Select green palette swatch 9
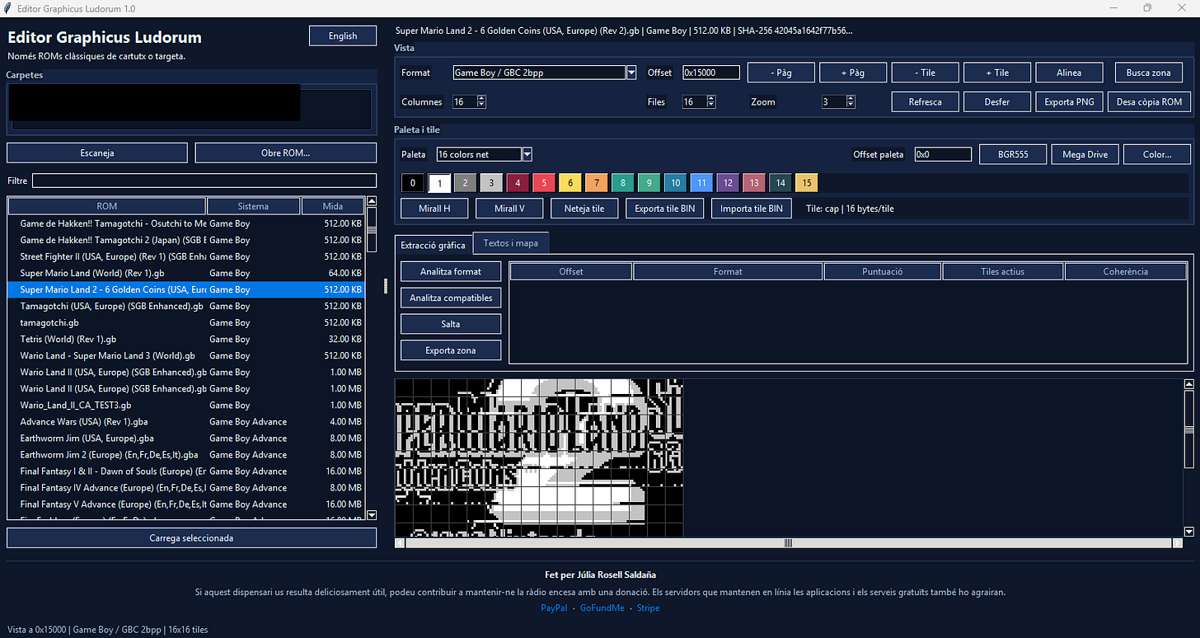This screenshot has height=638, width=1200. pyautogui.click(x=649, y=183)
